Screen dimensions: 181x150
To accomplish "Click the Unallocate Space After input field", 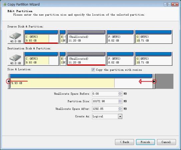I will [105, 109].
